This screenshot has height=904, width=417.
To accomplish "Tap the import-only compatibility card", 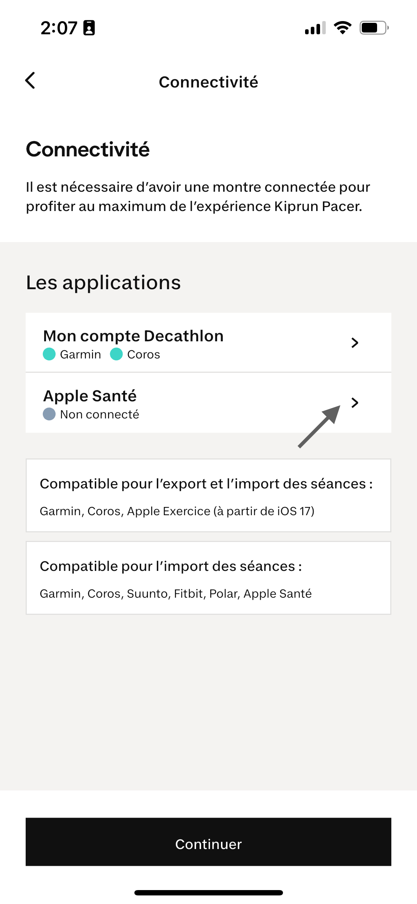I will tap(208, 578).
